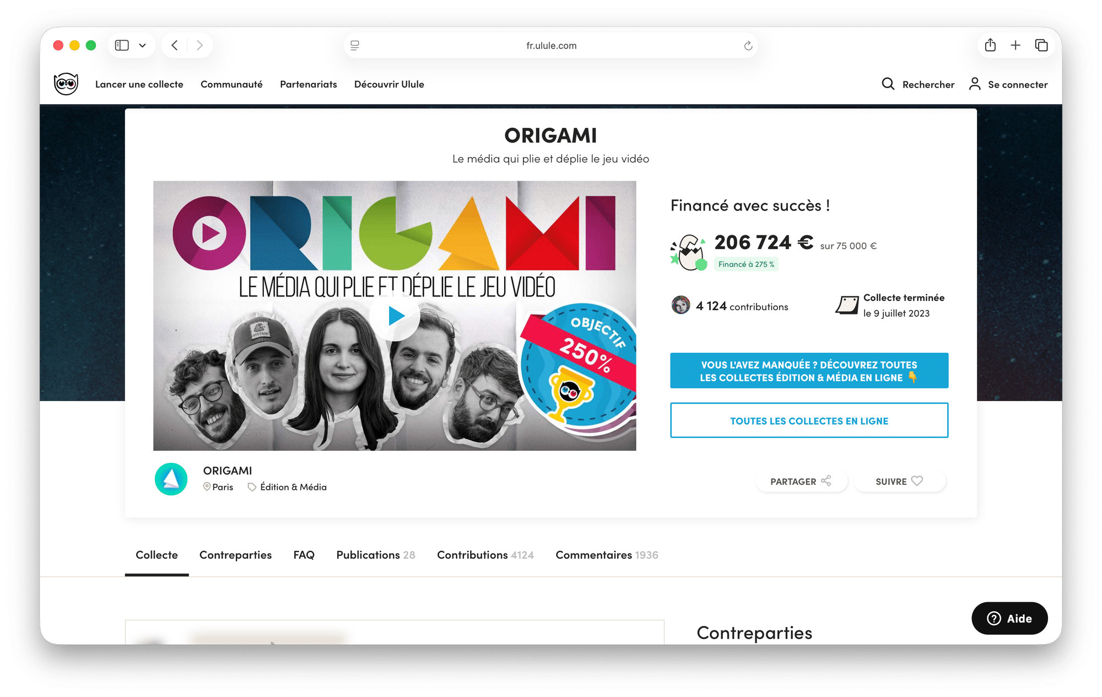Viewport: 1102px width, 697px height.
Task: Expand the sidebar dropdown chevron
Action: click(143, 45)
